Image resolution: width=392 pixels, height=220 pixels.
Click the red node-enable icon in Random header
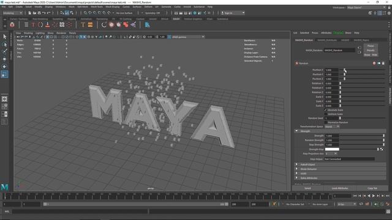[374, 64]
